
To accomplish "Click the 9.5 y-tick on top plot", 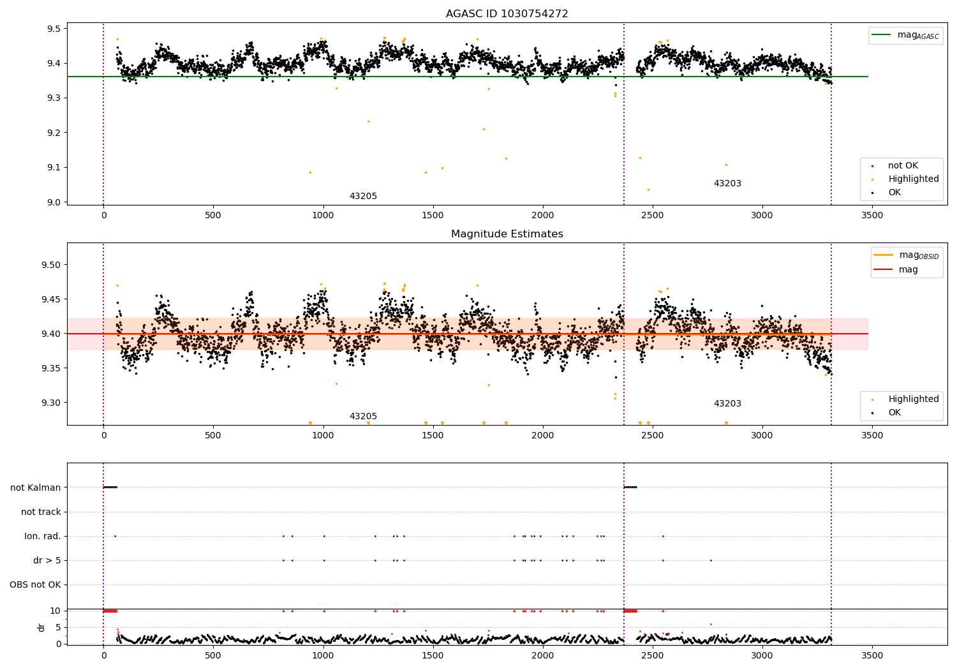I will 54,29.
